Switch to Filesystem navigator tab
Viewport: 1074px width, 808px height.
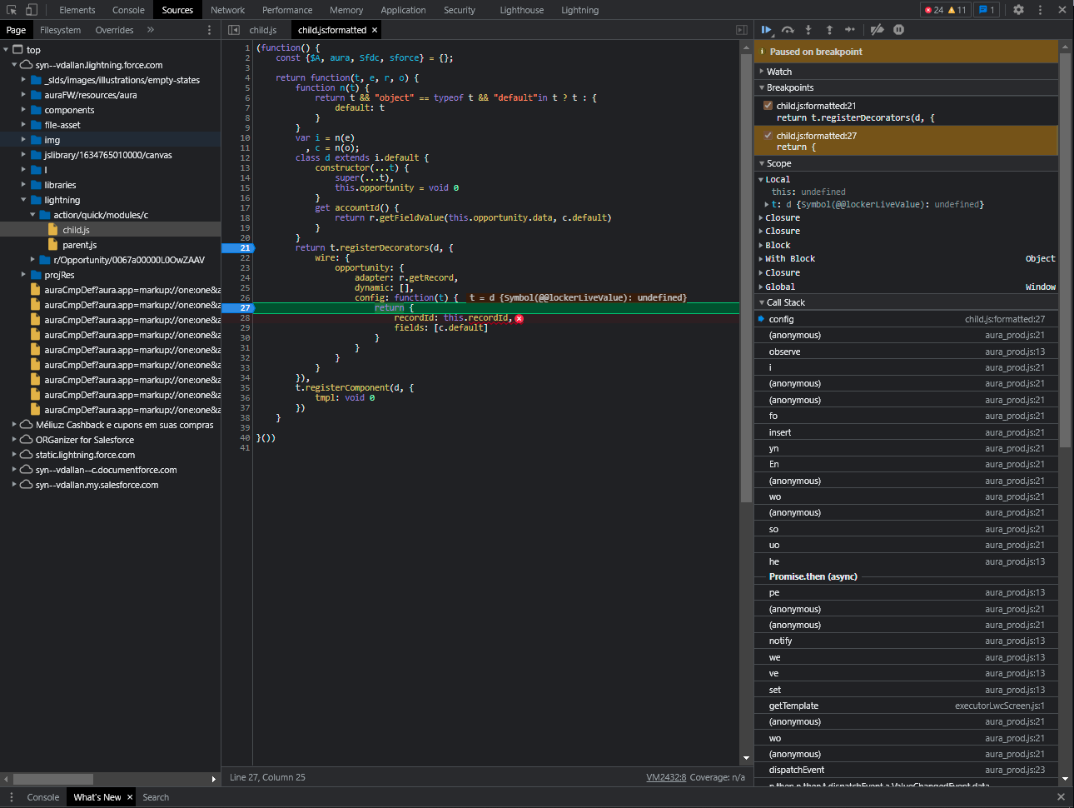[x=61, y=30]
